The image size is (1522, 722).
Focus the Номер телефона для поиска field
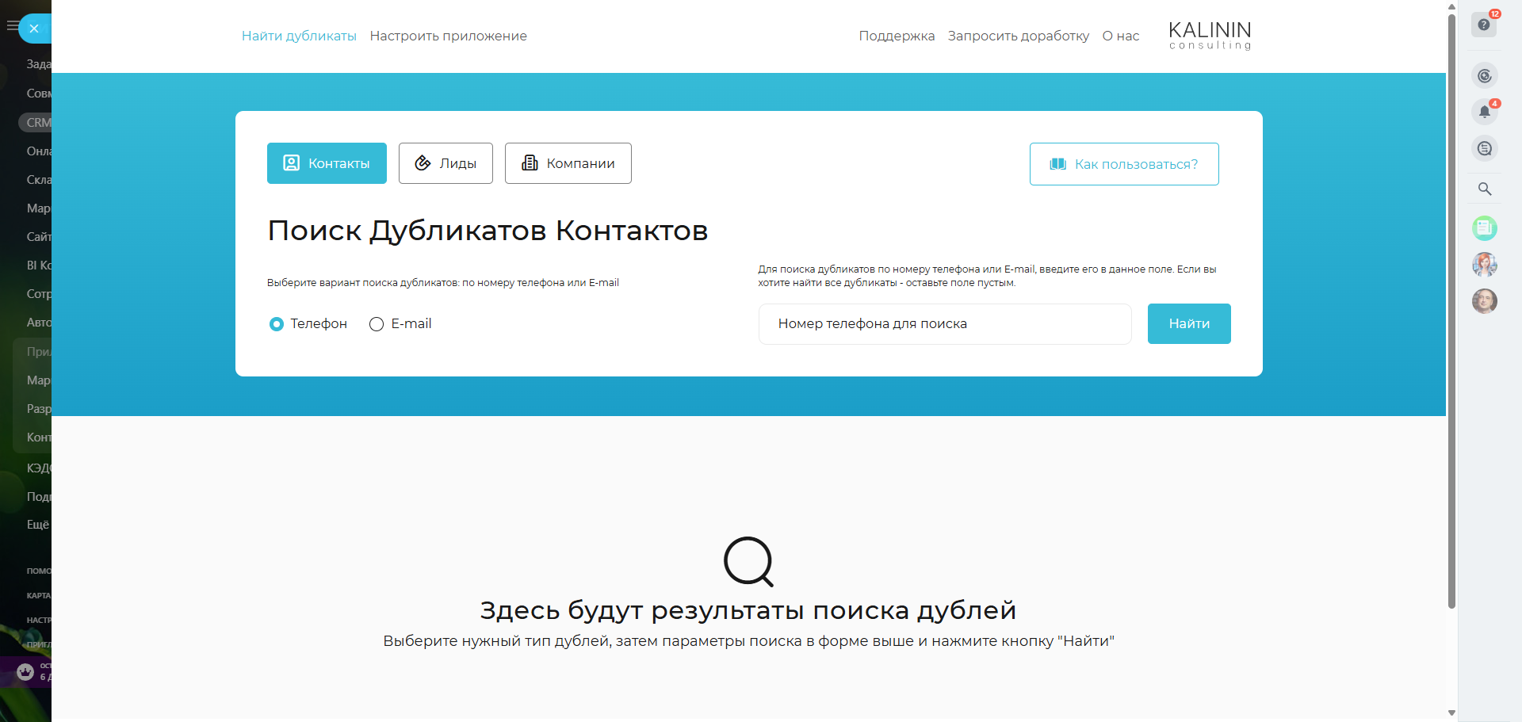(x=945, y=324)
